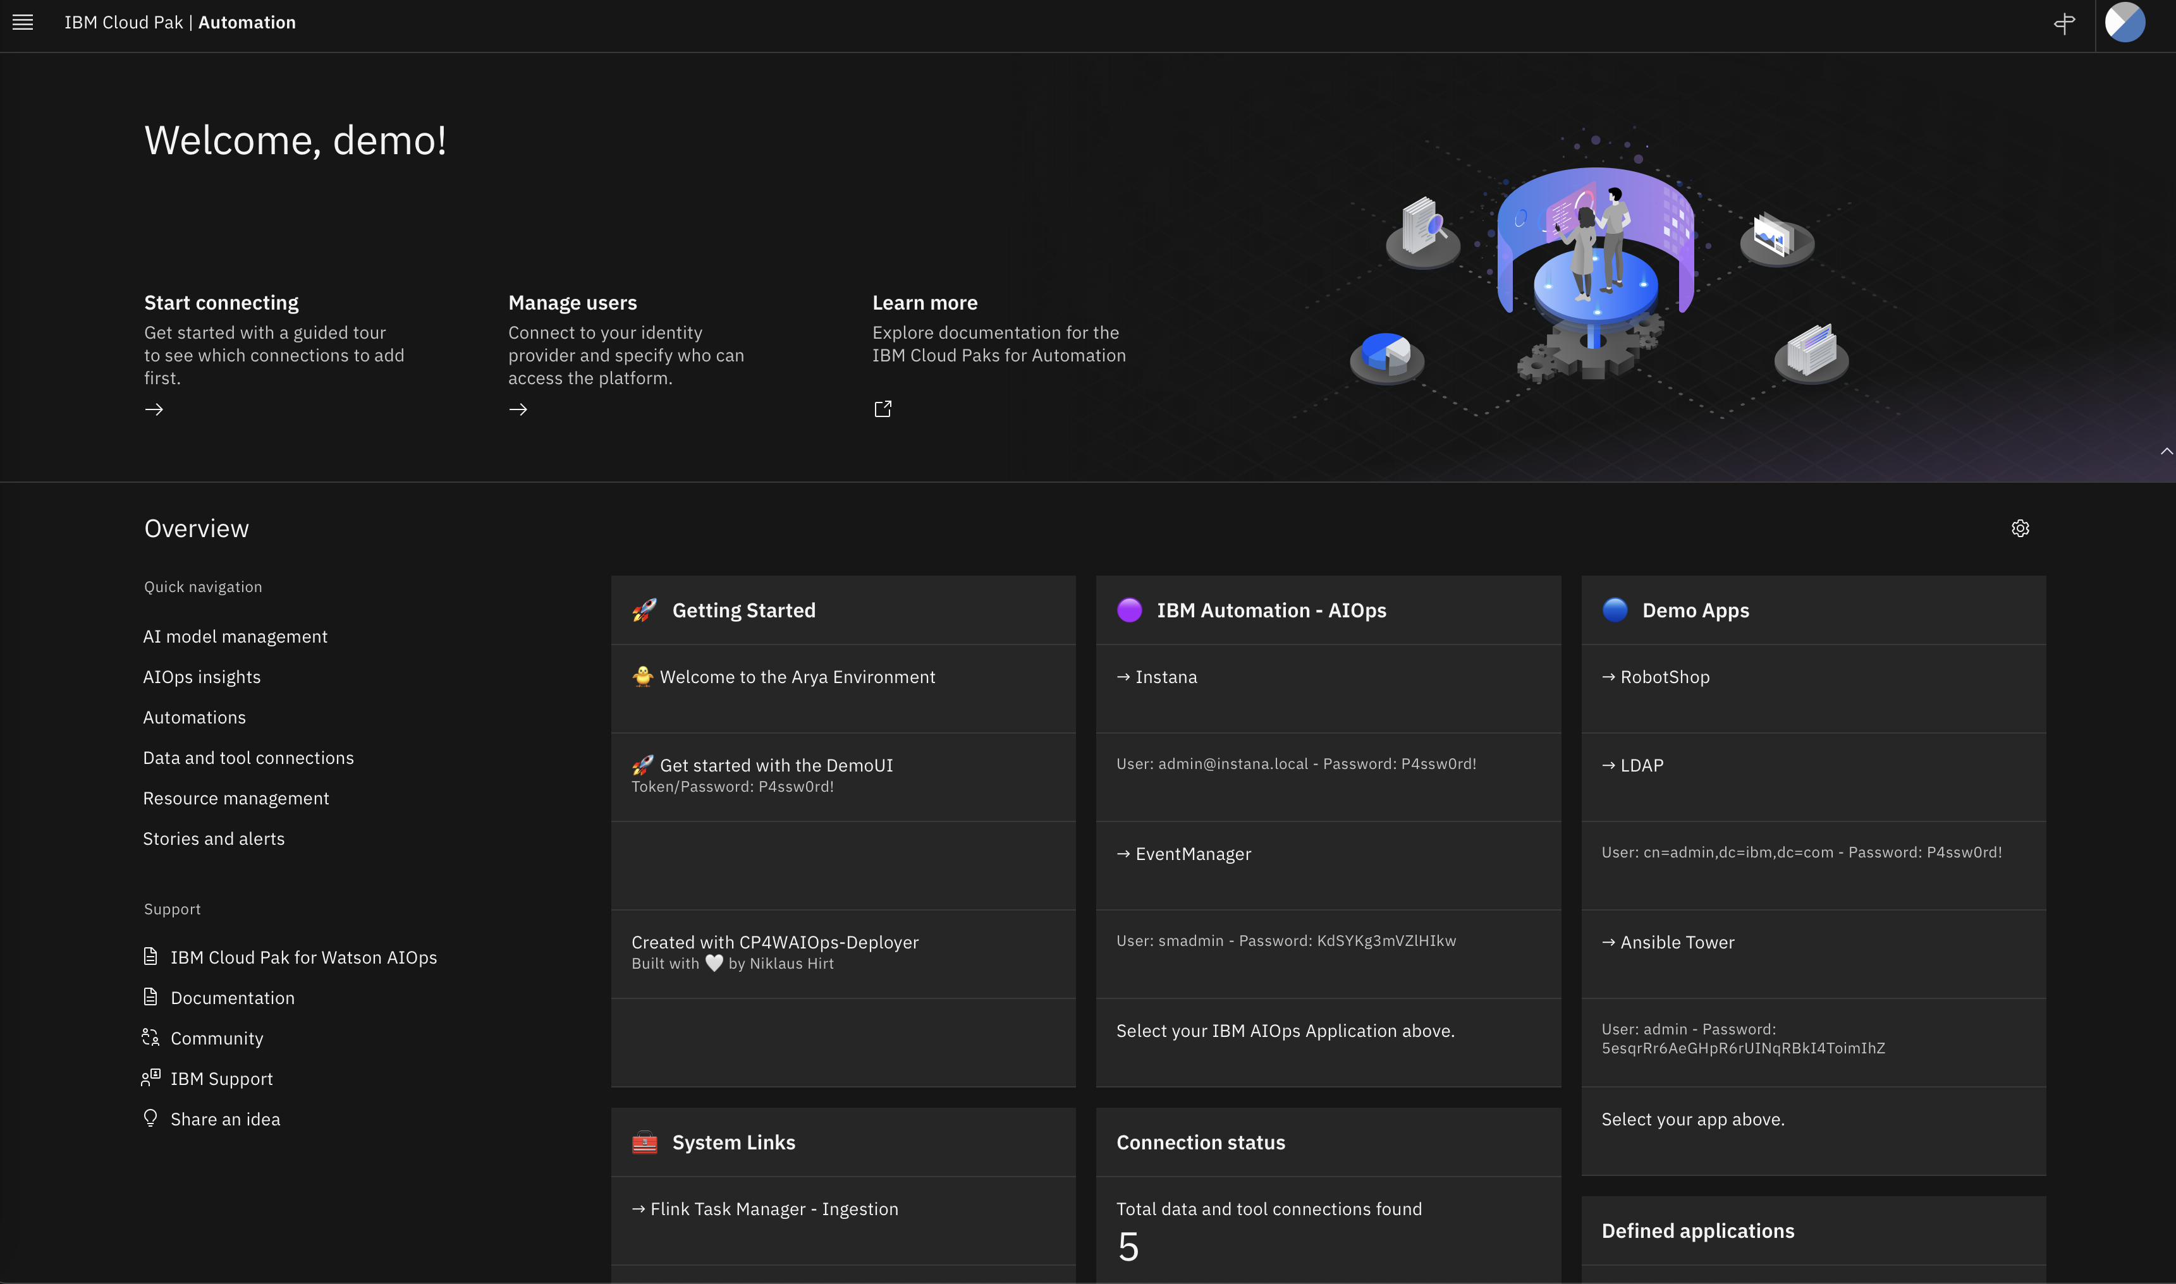Follow the Start connecting arrow
The width and height of the screenshot is (2176, 1284).
click(x=154, y=409)
